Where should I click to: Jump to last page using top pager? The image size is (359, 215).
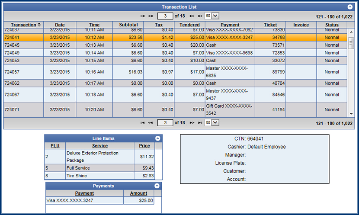click(x=200, y=16)
